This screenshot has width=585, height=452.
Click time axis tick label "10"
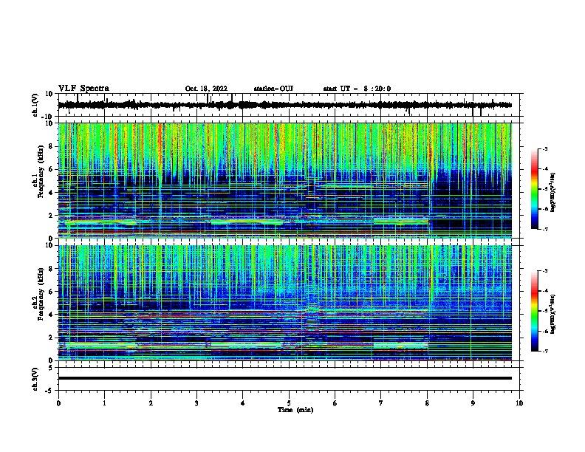(x=519, y=403)
